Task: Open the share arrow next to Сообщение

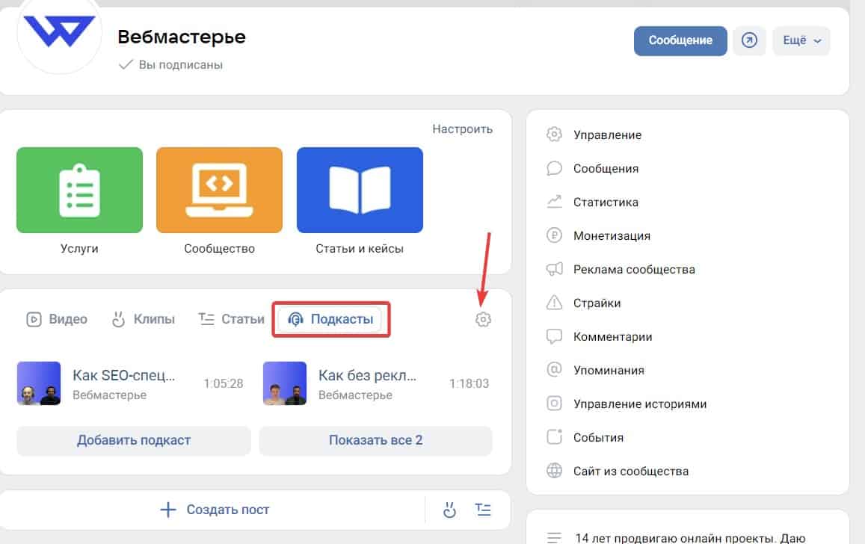Action: (x=749, y=40)
